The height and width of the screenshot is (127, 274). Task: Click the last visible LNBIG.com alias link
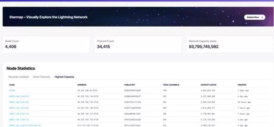pos(25,125)
